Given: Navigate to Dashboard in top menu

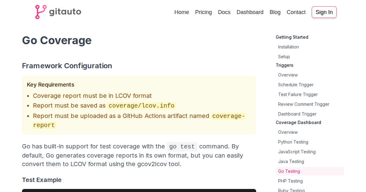Looking at the screenshot, I should (250, 12).
